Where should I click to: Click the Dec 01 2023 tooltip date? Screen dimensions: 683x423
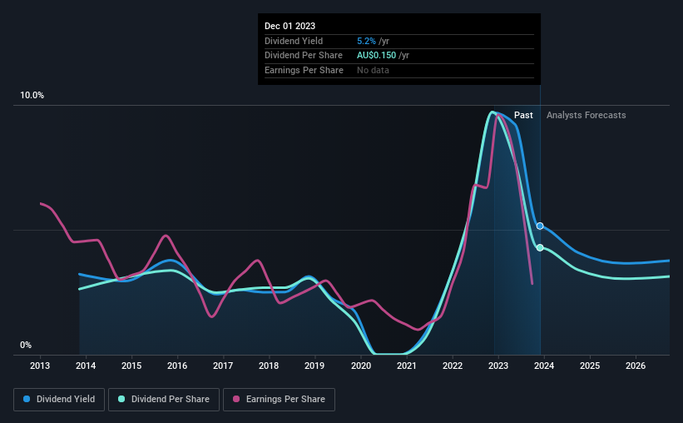click(x=290, y=26)
